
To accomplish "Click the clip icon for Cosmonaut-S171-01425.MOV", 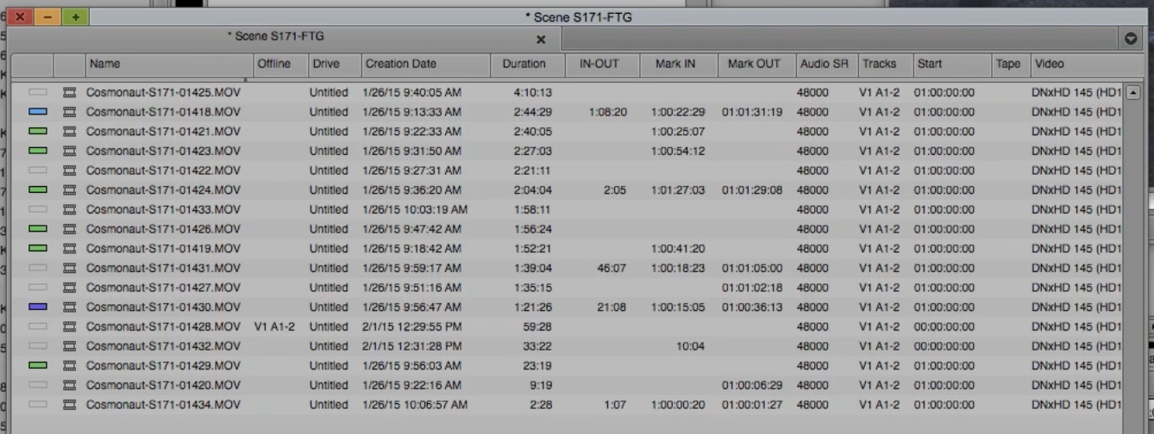I will [x=70, y=92].
